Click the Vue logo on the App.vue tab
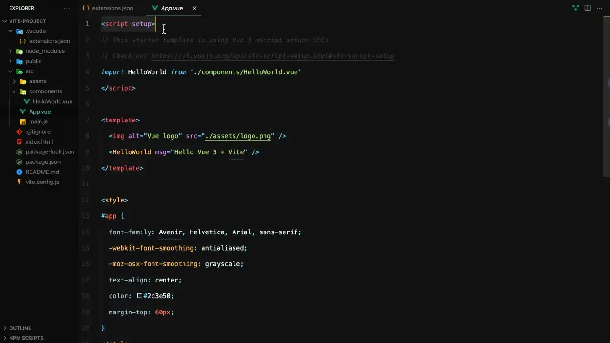 tap(155, 8)
